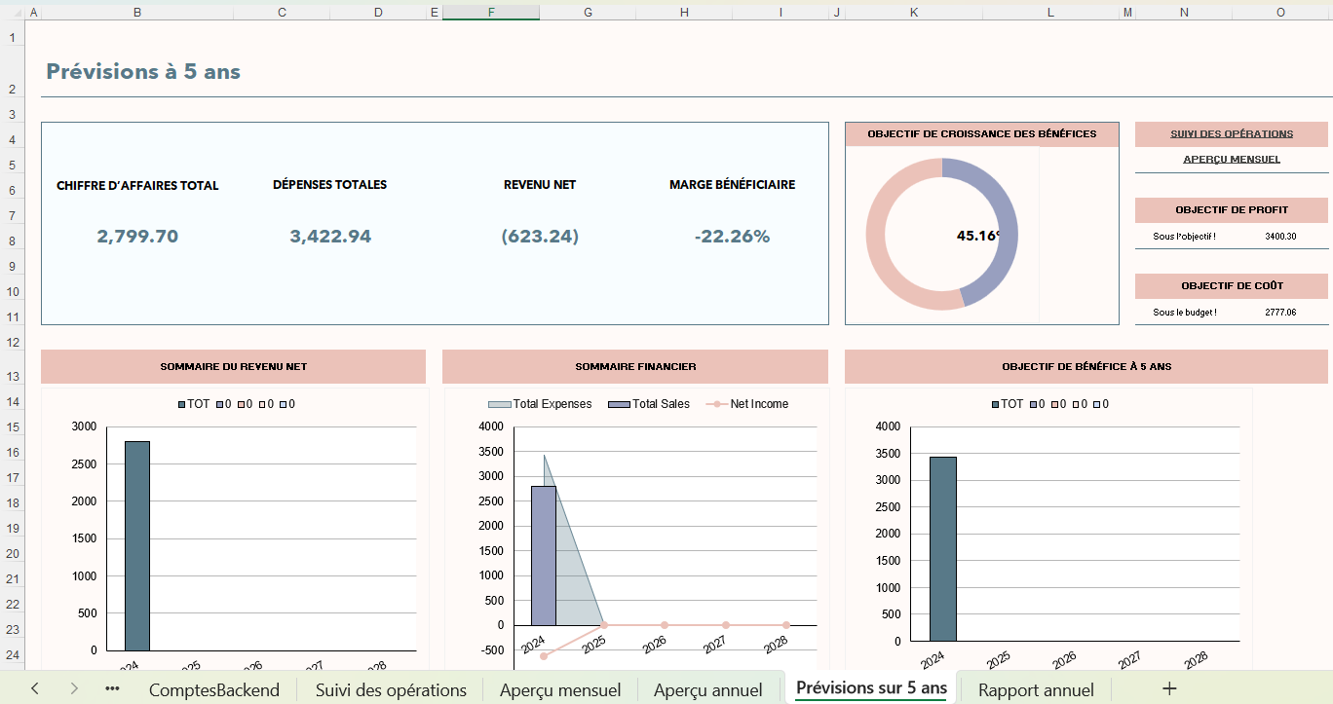
Task: Open the APERÇU MENSUEL link
Action: point(1229,158)
